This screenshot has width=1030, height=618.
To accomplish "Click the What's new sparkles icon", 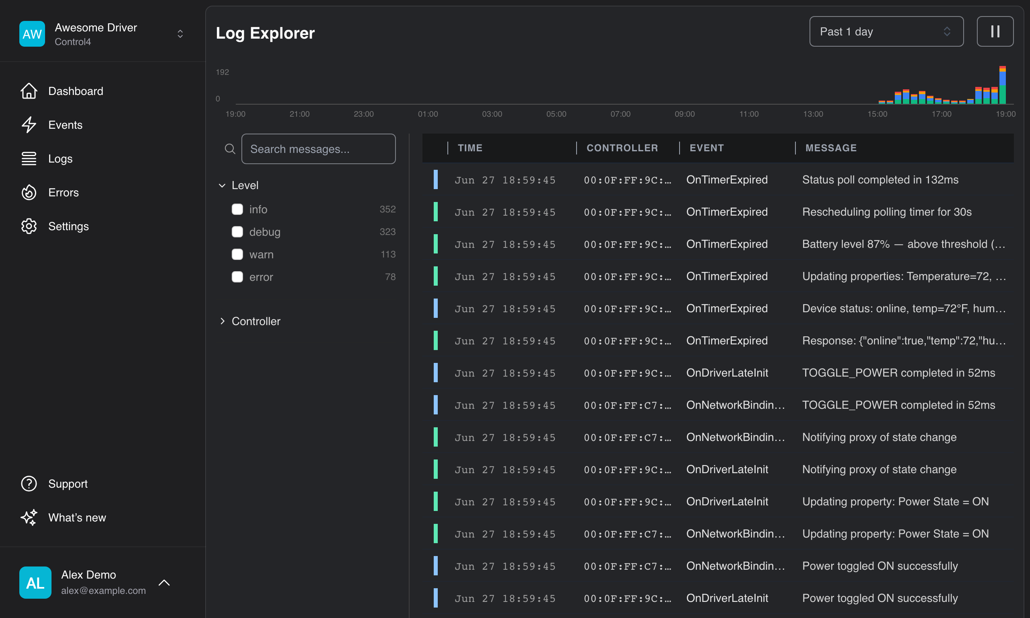I will pos(29,517).
